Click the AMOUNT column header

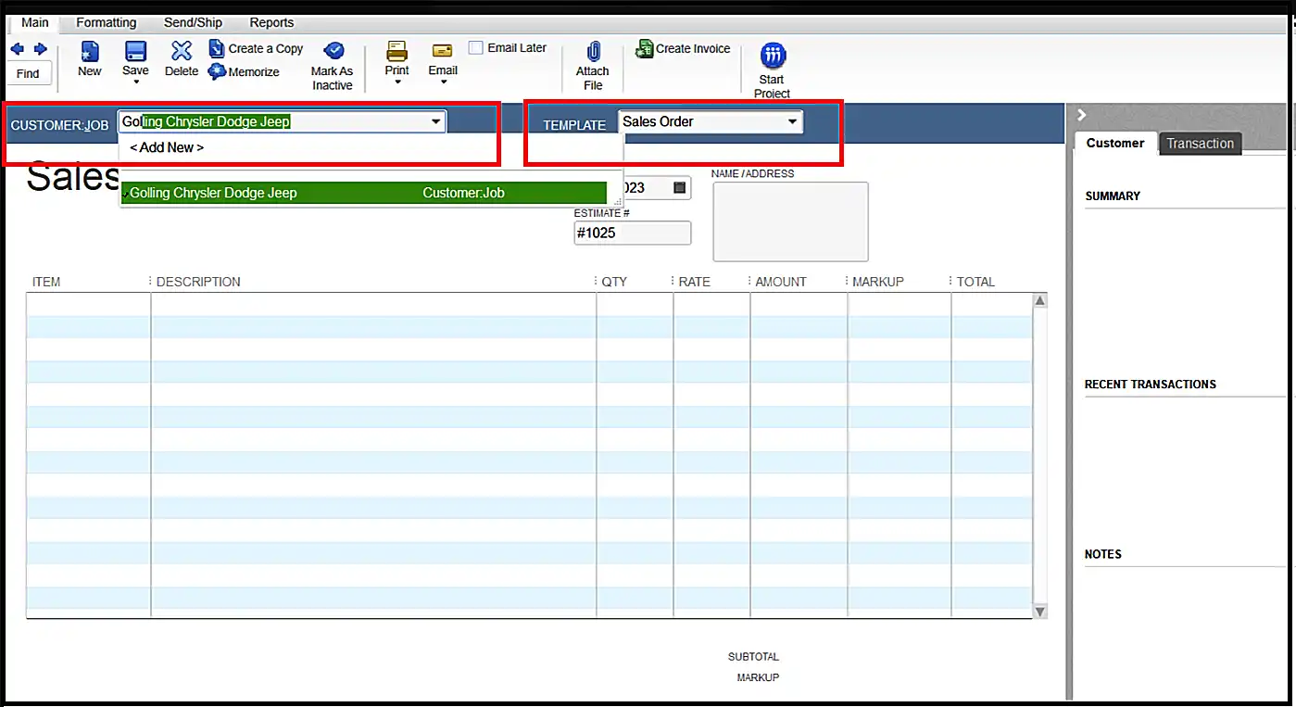[x=781, y=282]
